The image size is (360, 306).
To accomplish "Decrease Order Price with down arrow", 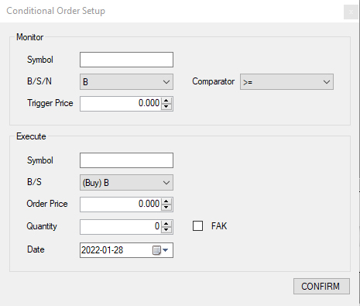I will 166,208.
